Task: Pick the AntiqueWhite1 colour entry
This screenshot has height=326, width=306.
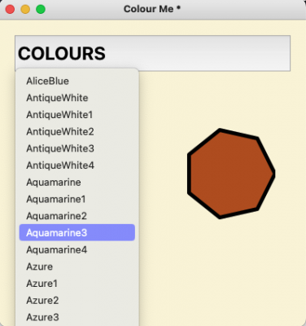Action: pyautogui.click(x=77, y=115)
